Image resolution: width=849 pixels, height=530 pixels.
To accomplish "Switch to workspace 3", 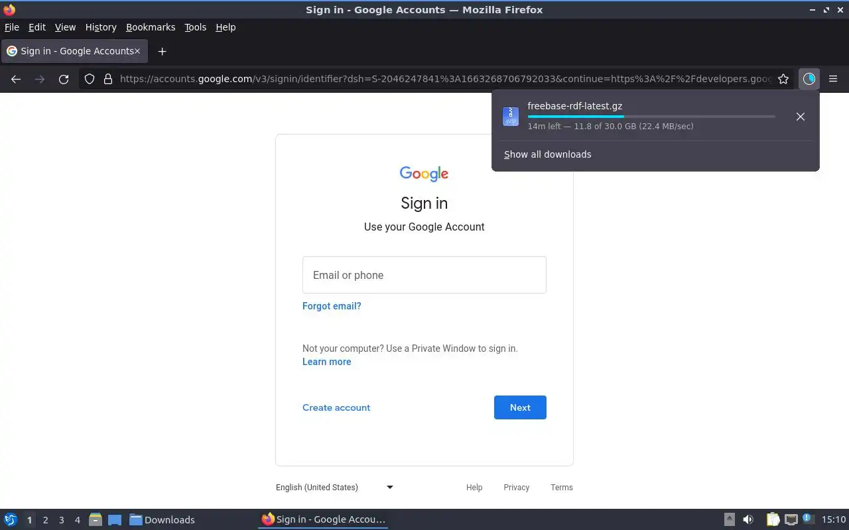I will 61,520.
